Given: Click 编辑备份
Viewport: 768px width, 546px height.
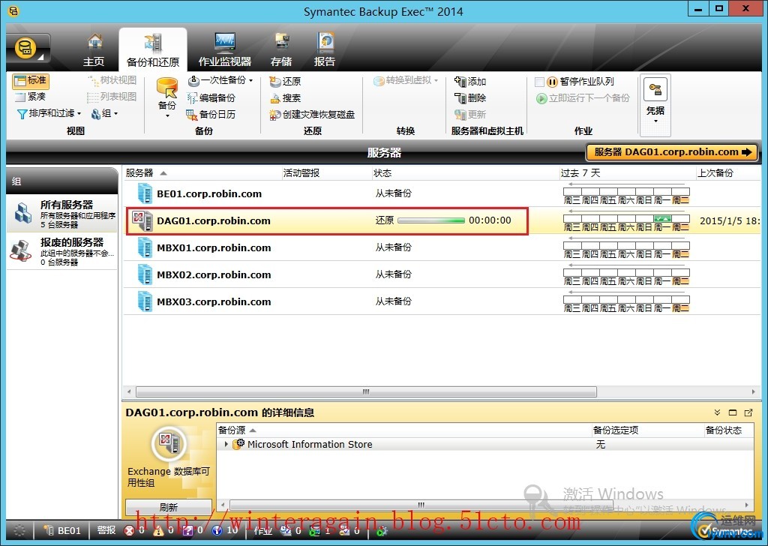Looking at the screenshot, I should 211,97.
